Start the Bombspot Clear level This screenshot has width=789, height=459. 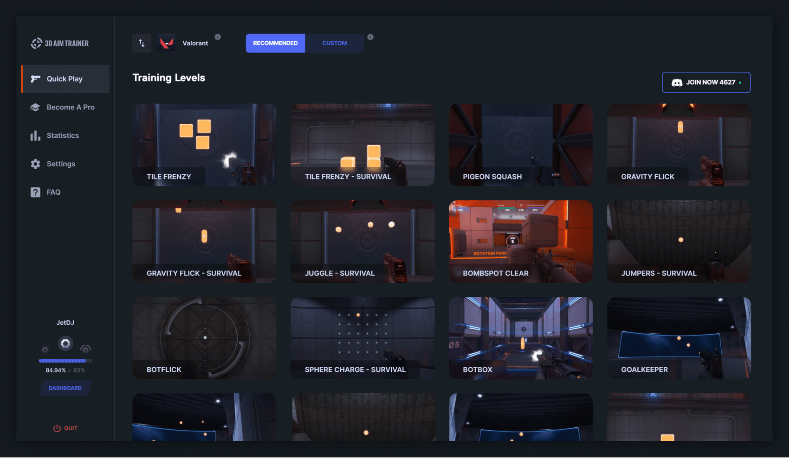point(520,241)
